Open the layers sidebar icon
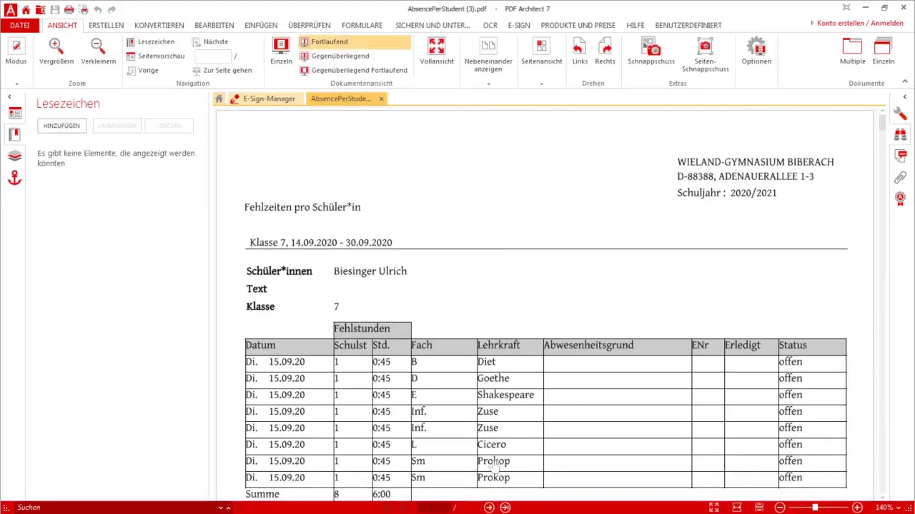Image resolution: width=915 pixels, height=514 pixels. [14, 156]
